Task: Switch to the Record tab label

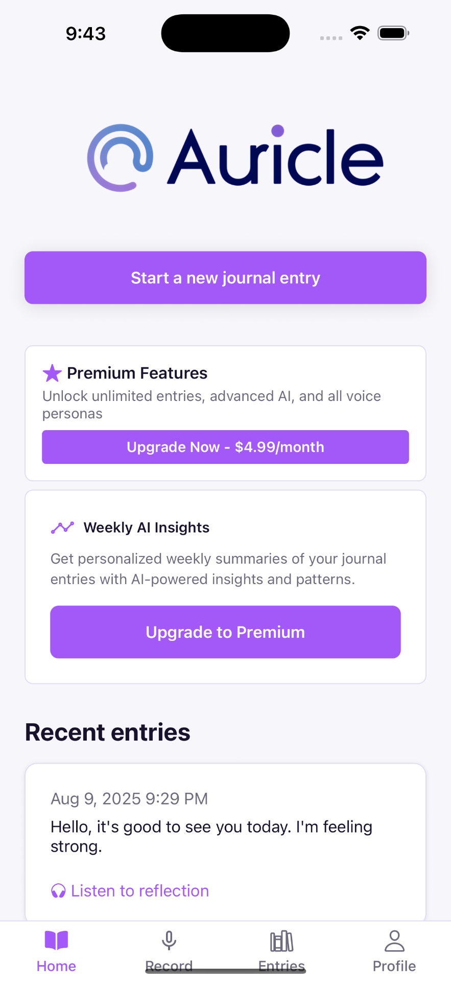Action: pos(169,966)
